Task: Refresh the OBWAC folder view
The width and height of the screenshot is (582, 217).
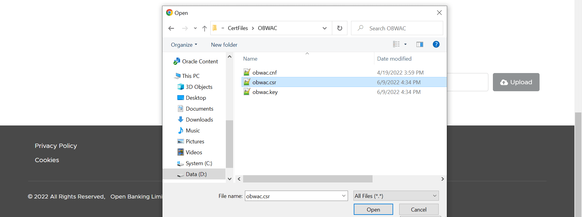Action: (x=340, y=28)
